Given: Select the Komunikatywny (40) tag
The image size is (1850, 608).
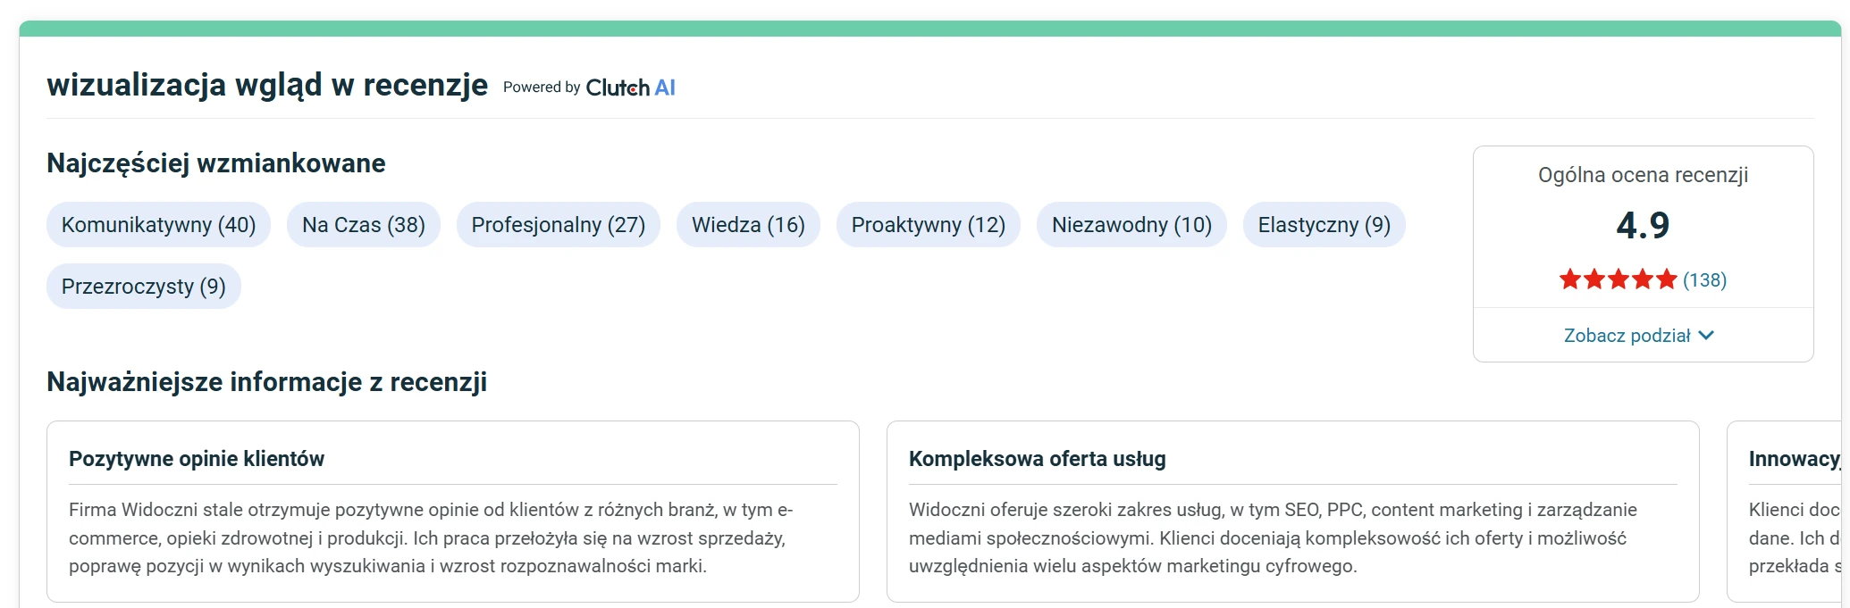Looking at the screenshot, I should point(158,225).
